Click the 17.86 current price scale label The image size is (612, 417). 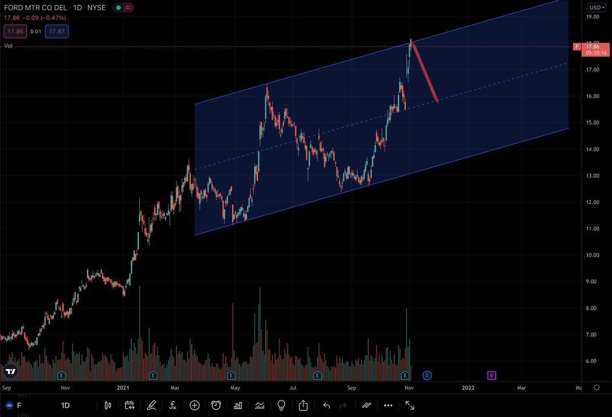[594, 45]
